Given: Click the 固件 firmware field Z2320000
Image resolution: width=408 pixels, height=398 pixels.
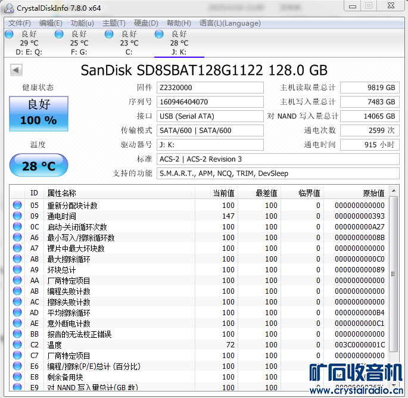Looking at the screenshot, I should [210, 88].
